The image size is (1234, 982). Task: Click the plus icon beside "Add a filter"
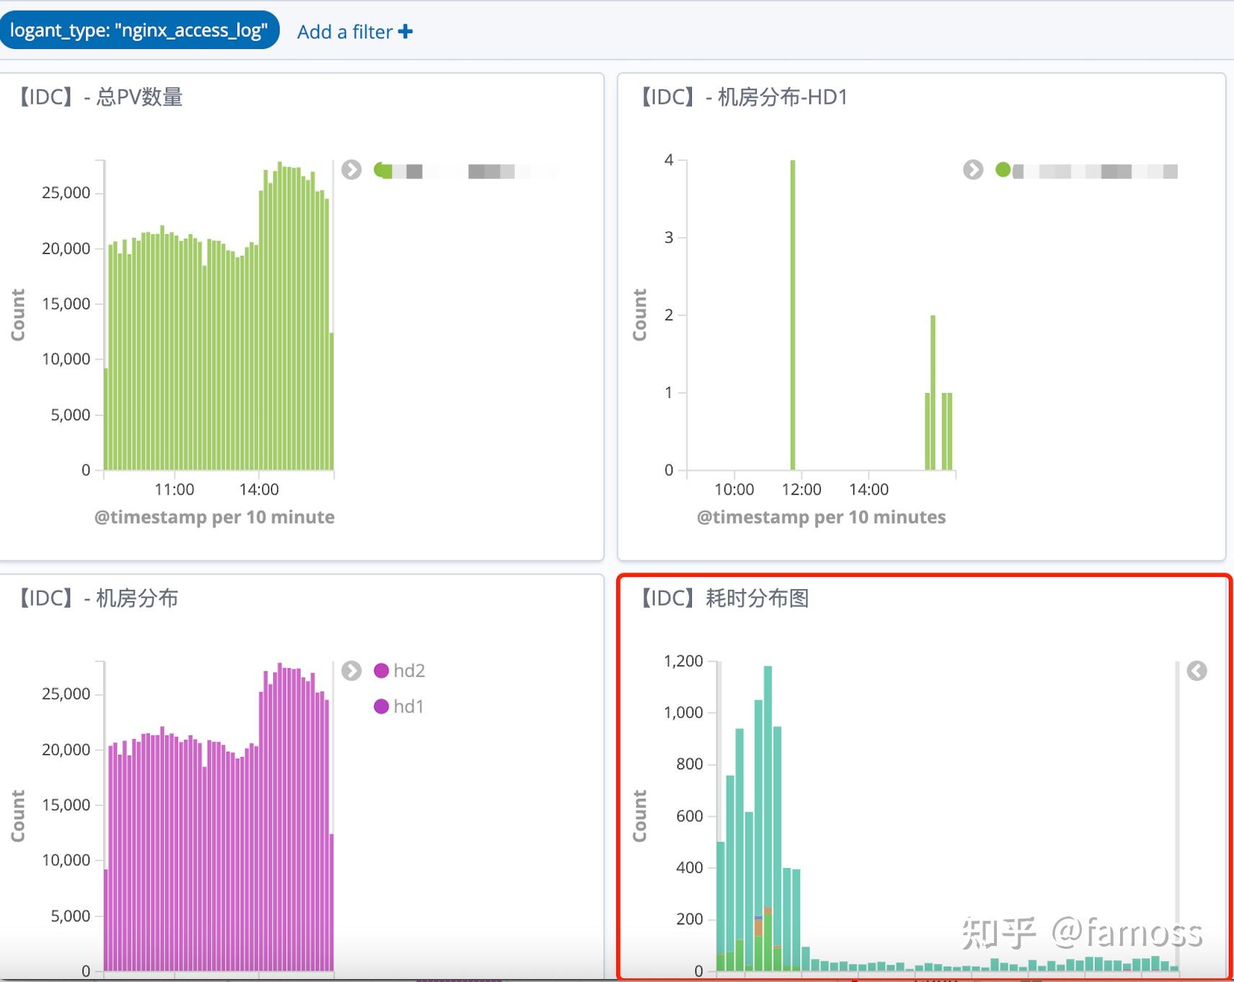point(406,31)
